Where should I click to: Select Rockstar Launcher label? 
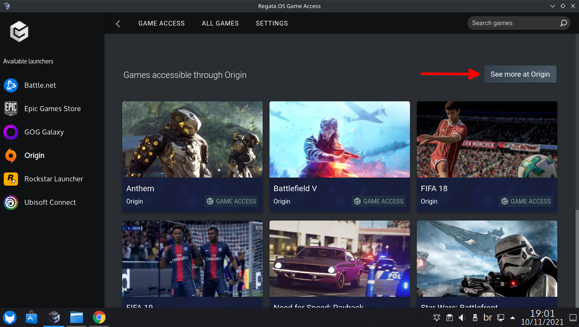(x=54, y=179)
